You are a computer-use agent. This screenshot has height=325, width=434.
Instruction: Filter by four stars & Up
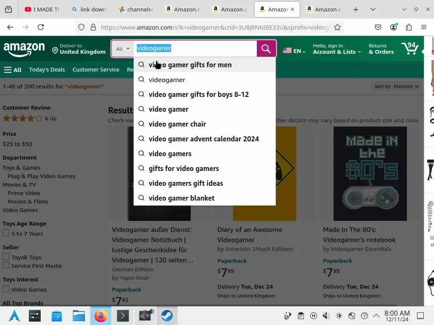30,118
